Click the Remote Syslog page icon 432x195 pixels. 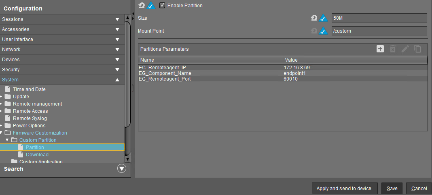8,118
